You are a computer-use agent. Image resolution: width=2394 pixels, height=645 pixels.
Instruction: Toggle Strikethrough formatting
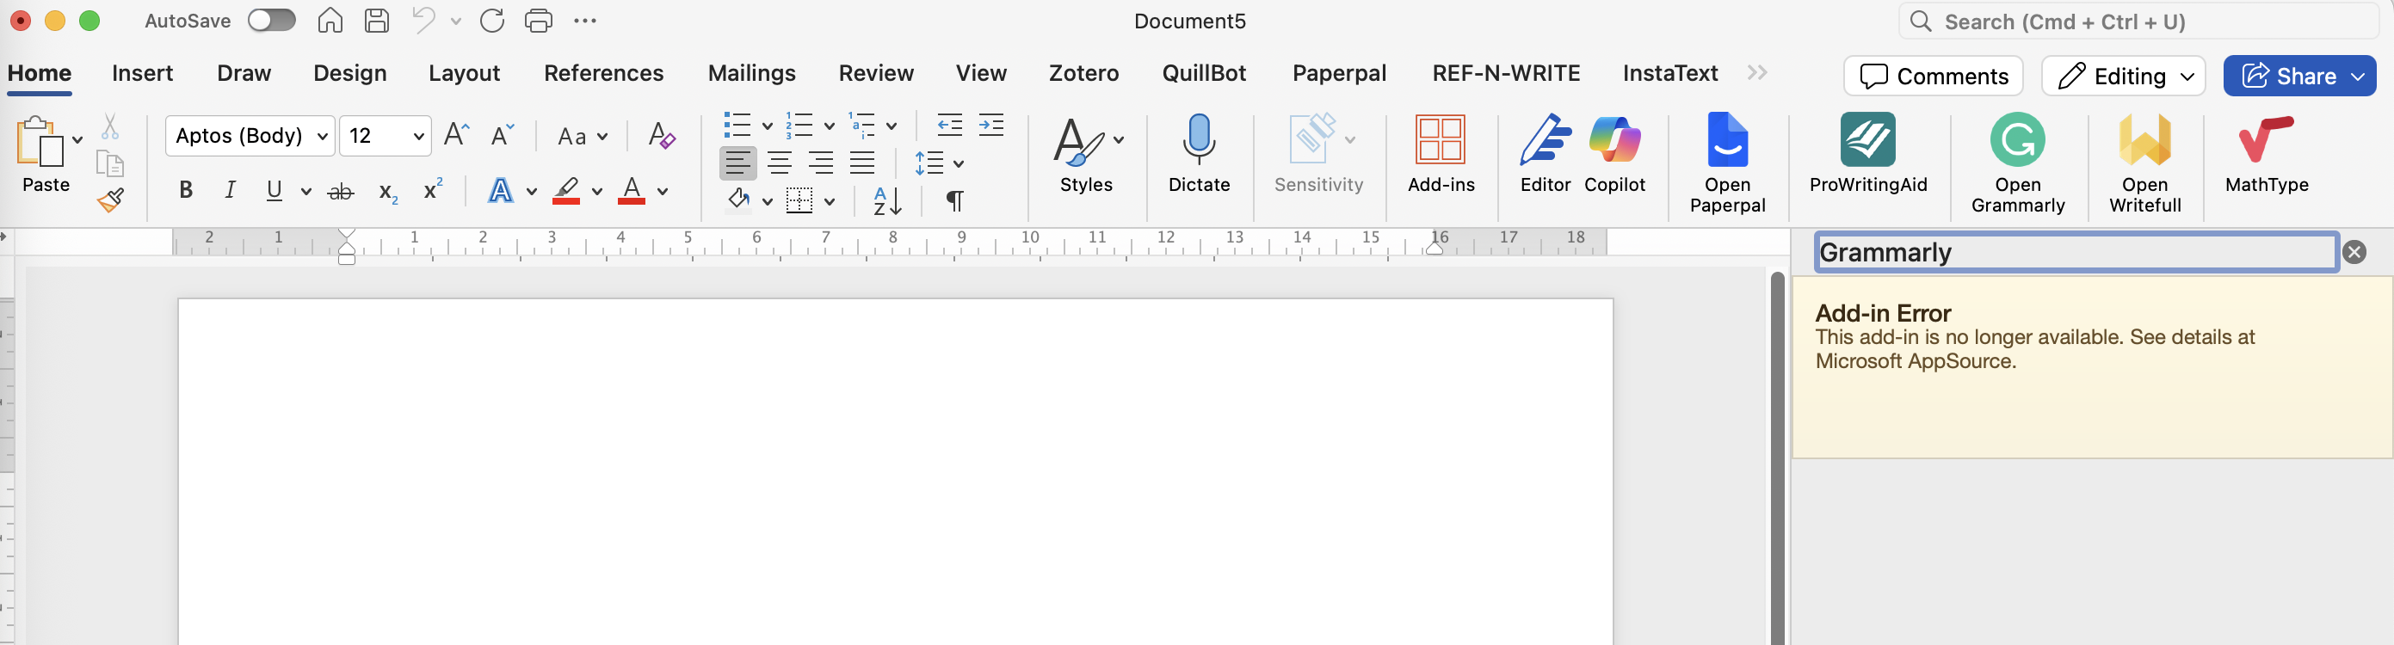click(x=341, y=192)
